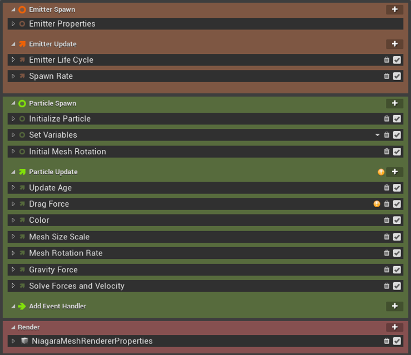Toggle the Color module checkbox
This screenshot has width=411, height=355.
397,221
